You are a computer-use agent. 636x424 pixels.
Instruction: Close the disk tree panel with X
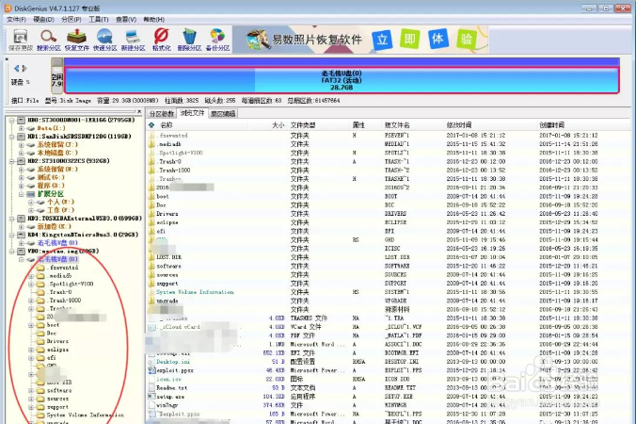[x=139, y=111]
